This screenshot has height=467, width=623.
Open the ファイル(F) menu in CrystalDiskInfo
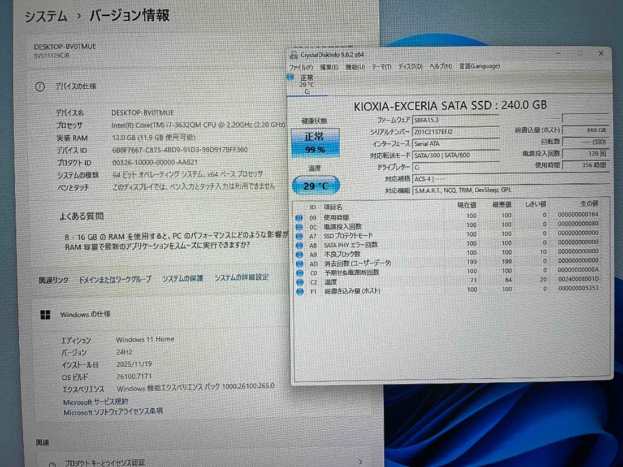coord(301,66)
